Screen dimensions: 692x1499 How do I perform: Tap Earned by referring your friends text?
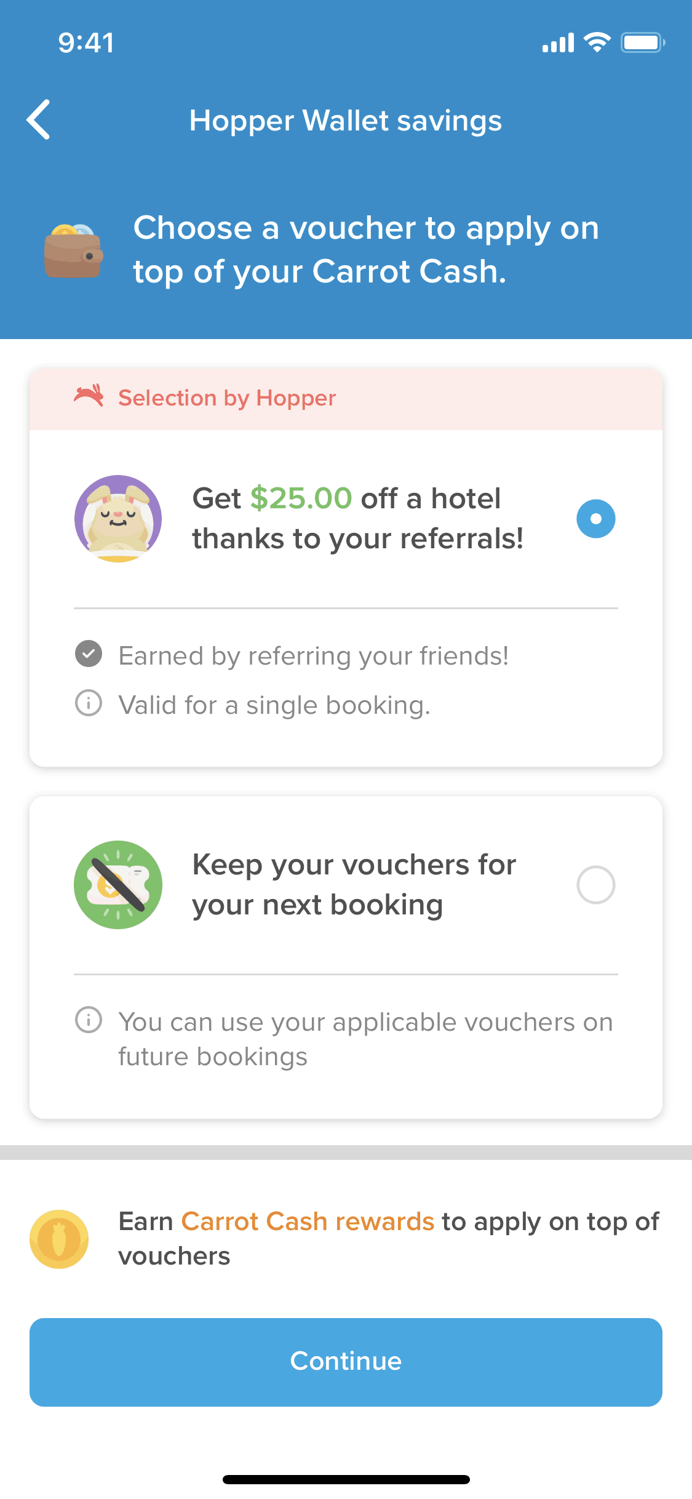pyautogui.click(x=314, y=656)
